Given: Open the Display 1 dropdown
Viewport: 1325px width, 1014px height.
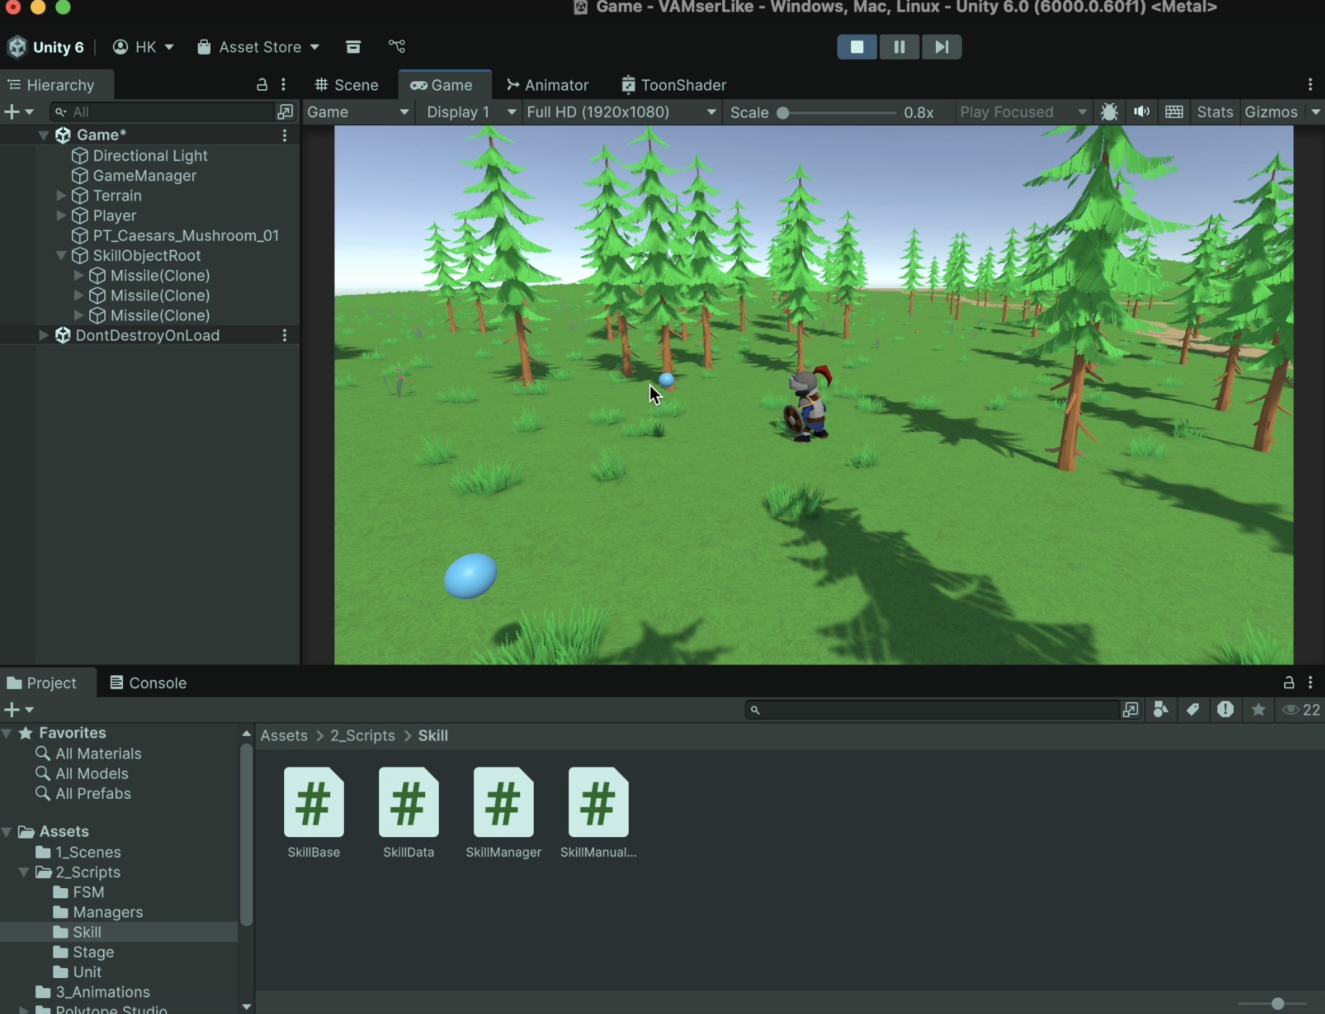Looking at the screenshot, I should [470, 112].
